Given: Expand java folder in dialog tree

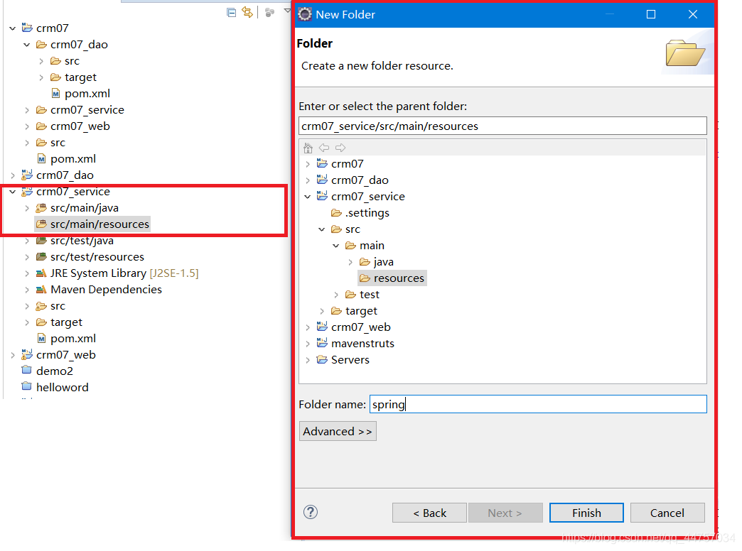Looking at the screenshot, I should [350, 262].
